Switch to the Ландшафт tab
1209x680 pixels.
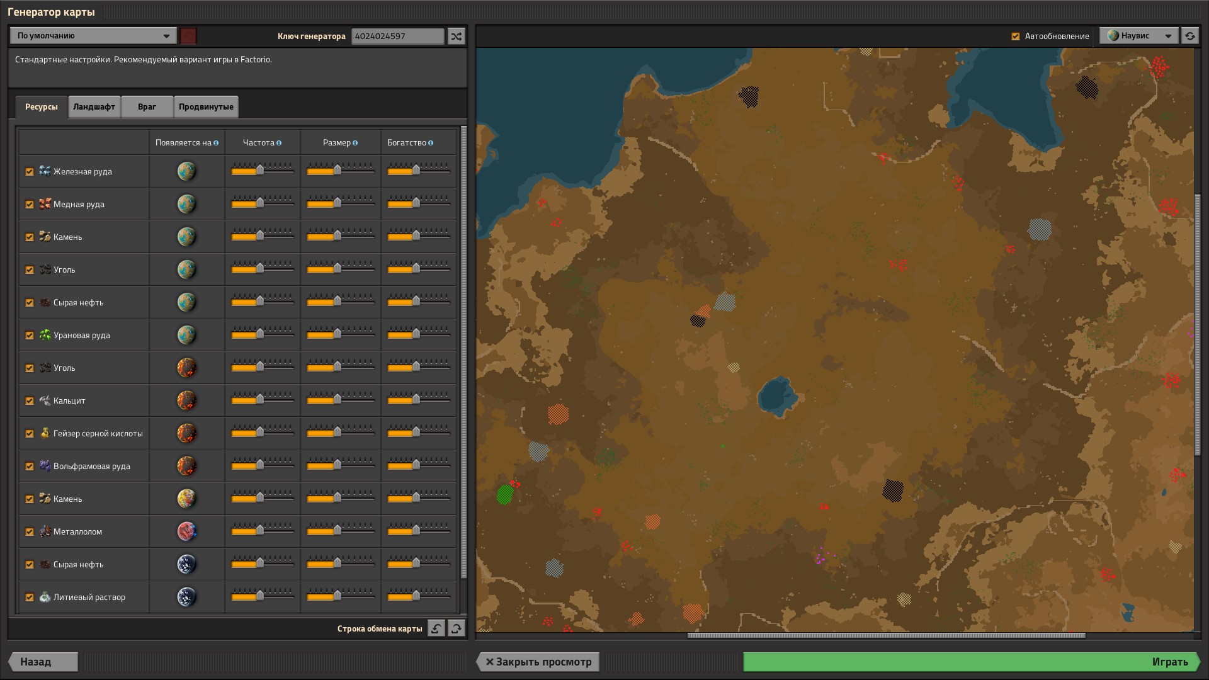(94, 107)
